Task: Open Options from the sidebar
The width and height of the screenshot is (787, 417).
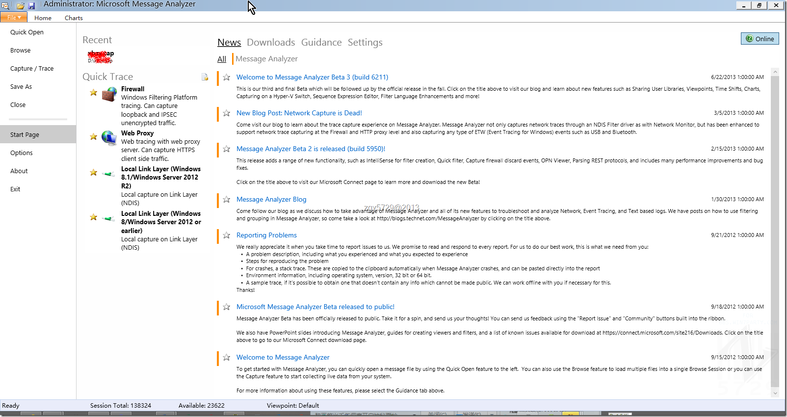Action: 22,153
